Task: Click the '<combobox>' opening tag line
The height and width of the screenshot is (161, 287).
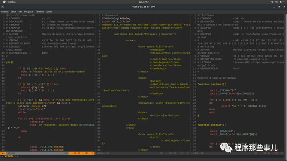Action: [x=157, y=50]
